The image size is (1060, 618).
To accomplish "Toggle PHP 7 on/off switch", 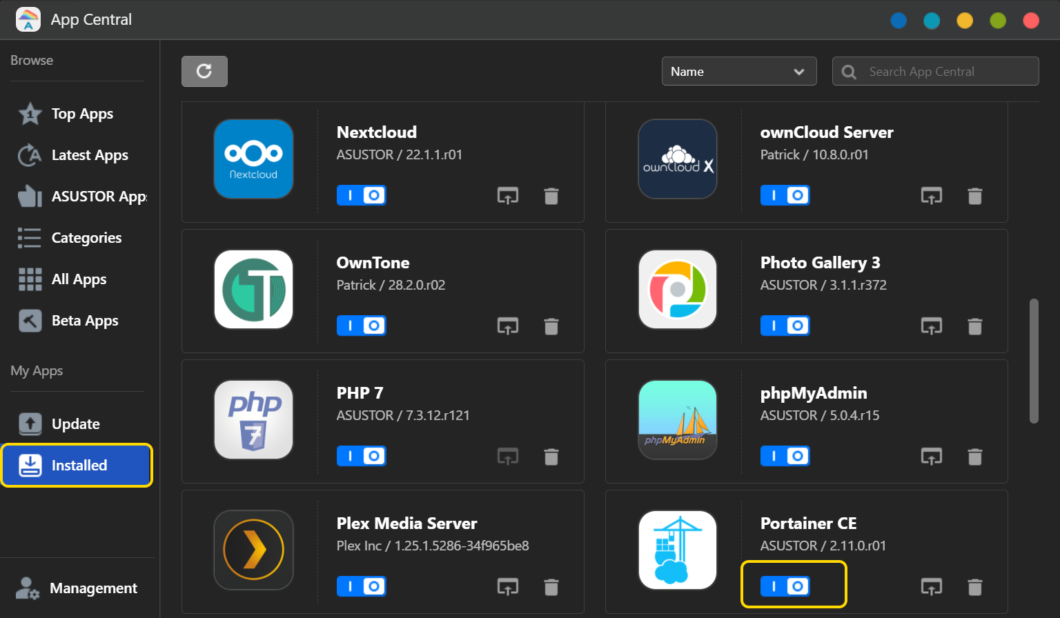I will point(361,456).
